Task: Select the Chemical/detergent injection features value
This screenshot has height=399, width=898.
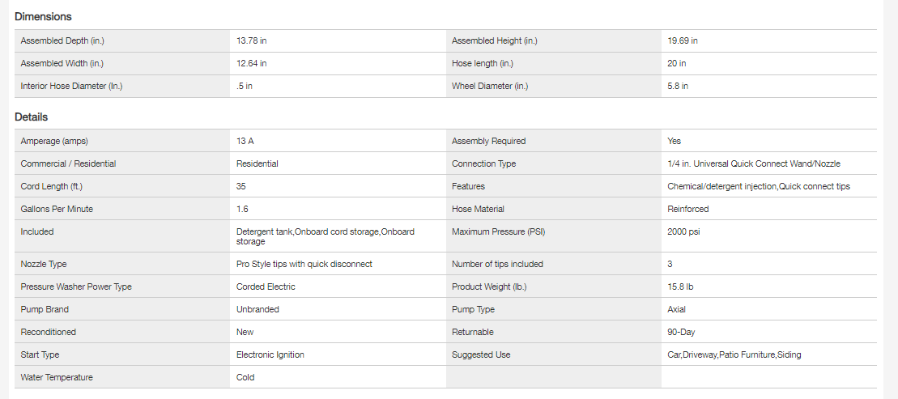Action: [x=758, y=186]
